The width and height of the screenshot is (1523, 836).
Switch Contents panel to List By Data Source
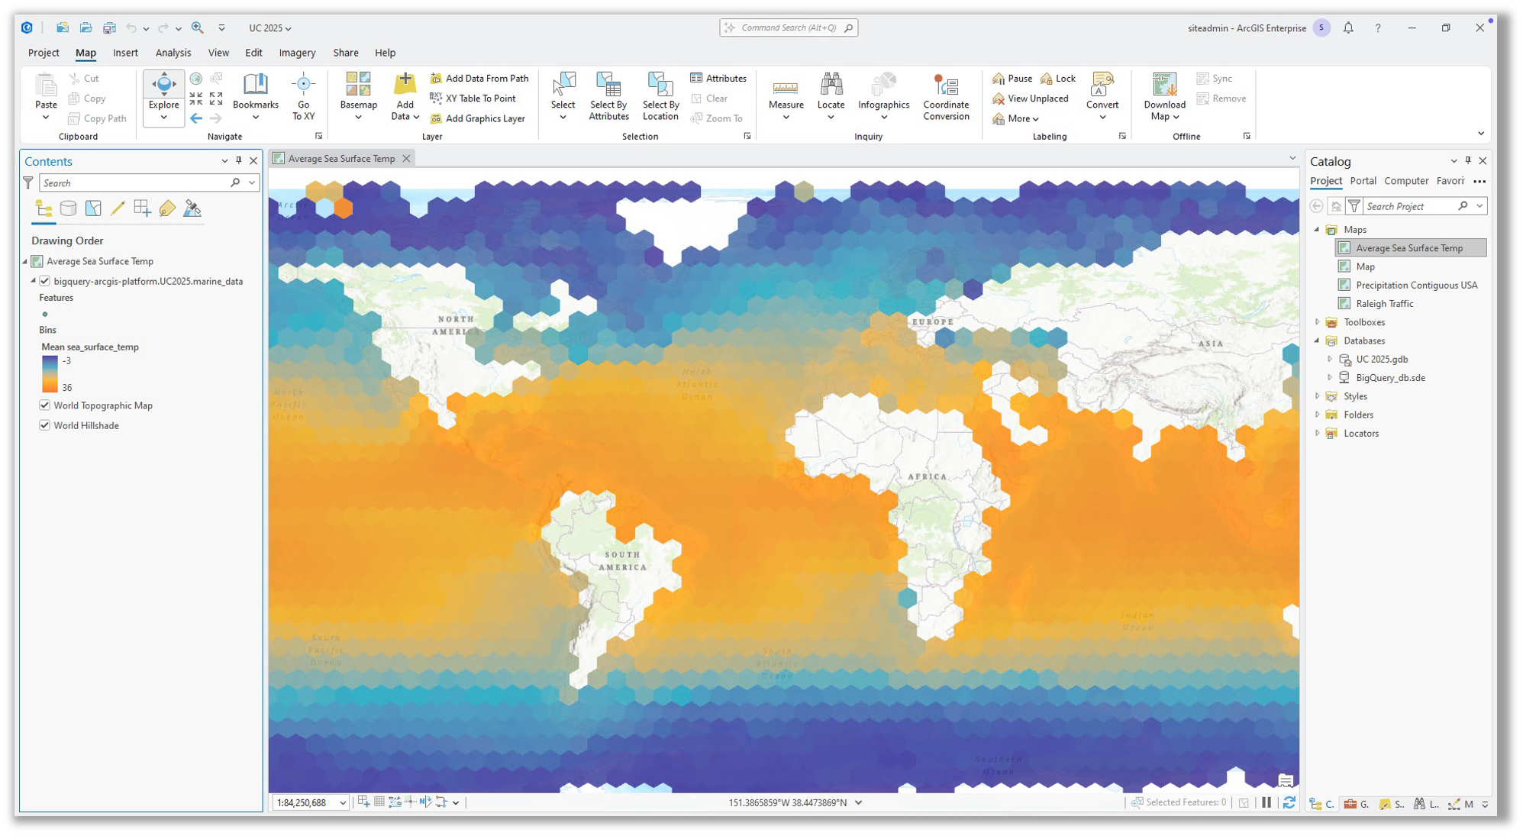68,208
